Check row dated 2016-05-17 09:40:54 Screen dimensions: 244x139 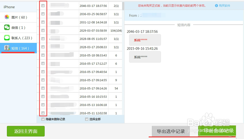(43, 72)
